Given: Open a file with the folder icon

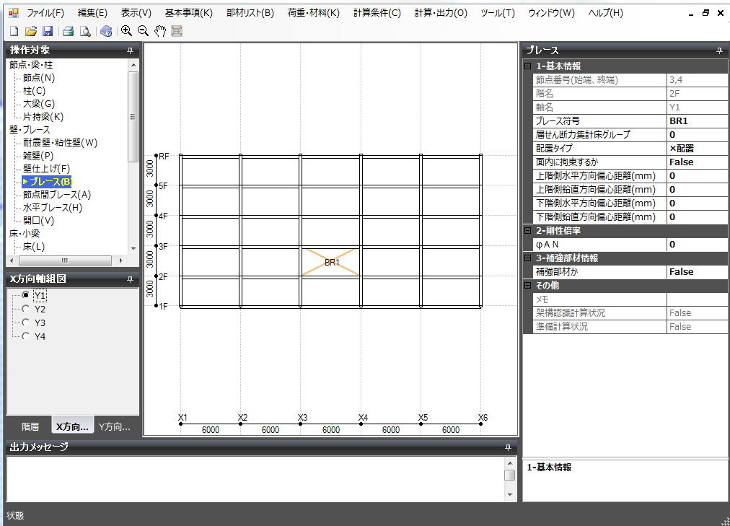Looking at the screenshot, I should (x=30, y=31).
